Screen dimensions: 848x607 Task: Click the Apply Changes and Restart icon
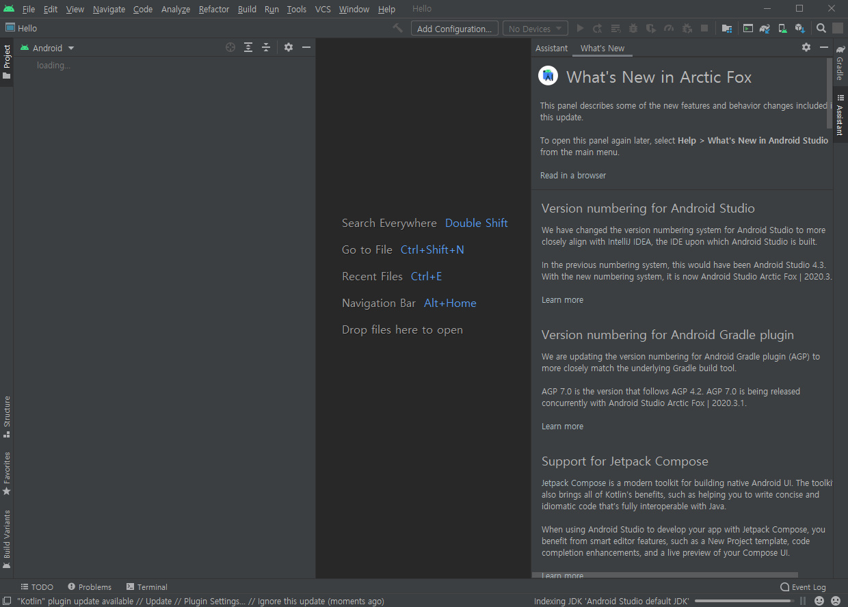(x=598, y=29)
